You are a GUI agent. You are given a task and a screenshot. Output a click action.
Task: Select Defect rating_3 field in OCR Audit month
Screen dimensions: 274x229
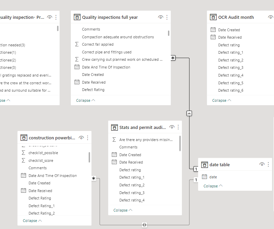pos(231,67)
